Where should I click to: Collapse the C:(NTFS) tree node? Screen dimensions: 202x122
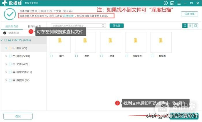[x=2, y=40]
